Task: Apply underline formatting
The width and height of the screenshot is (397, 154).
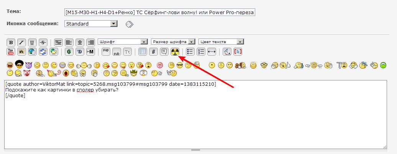Action: (33, 42)
